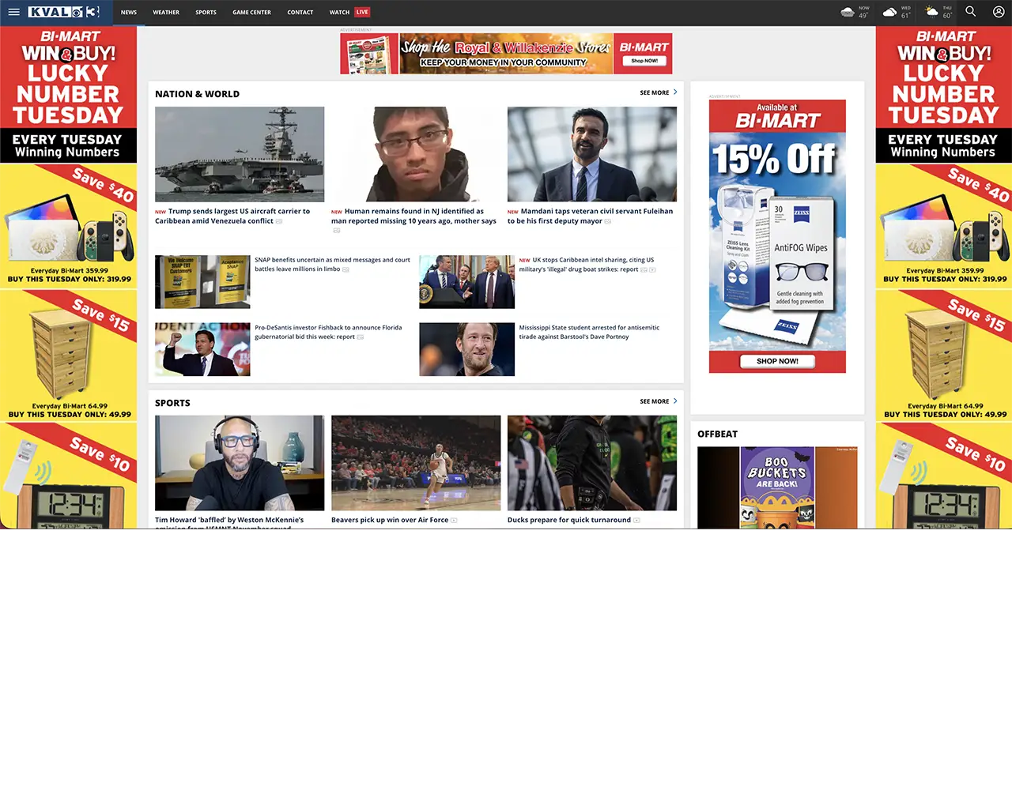This screenshot has width=1012, height=790.
Task: Open Mamdani taps Fuleihan deputy mayor article
Action: coord(591,216)
